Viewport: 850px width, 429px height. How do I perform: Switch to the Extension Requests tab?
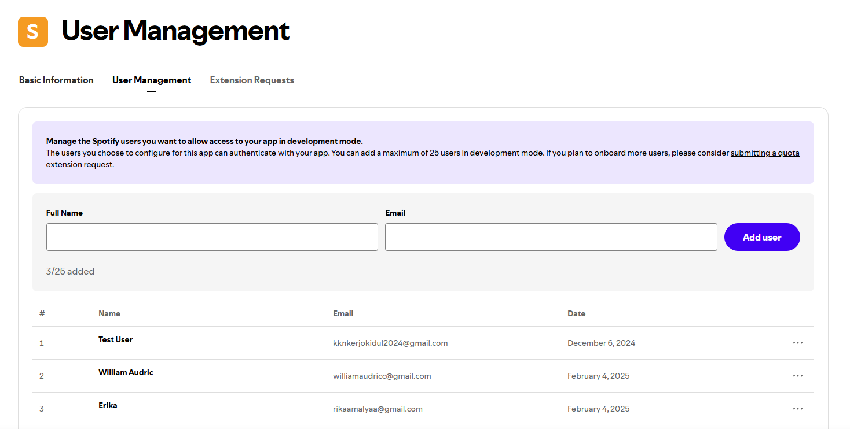(252, 80)
